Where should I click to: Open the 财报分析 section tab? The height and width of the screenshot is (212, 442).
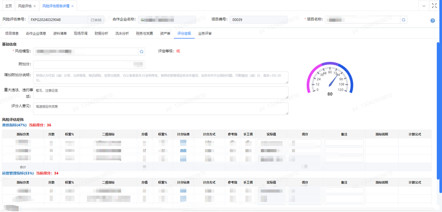(x=102, y=33)
